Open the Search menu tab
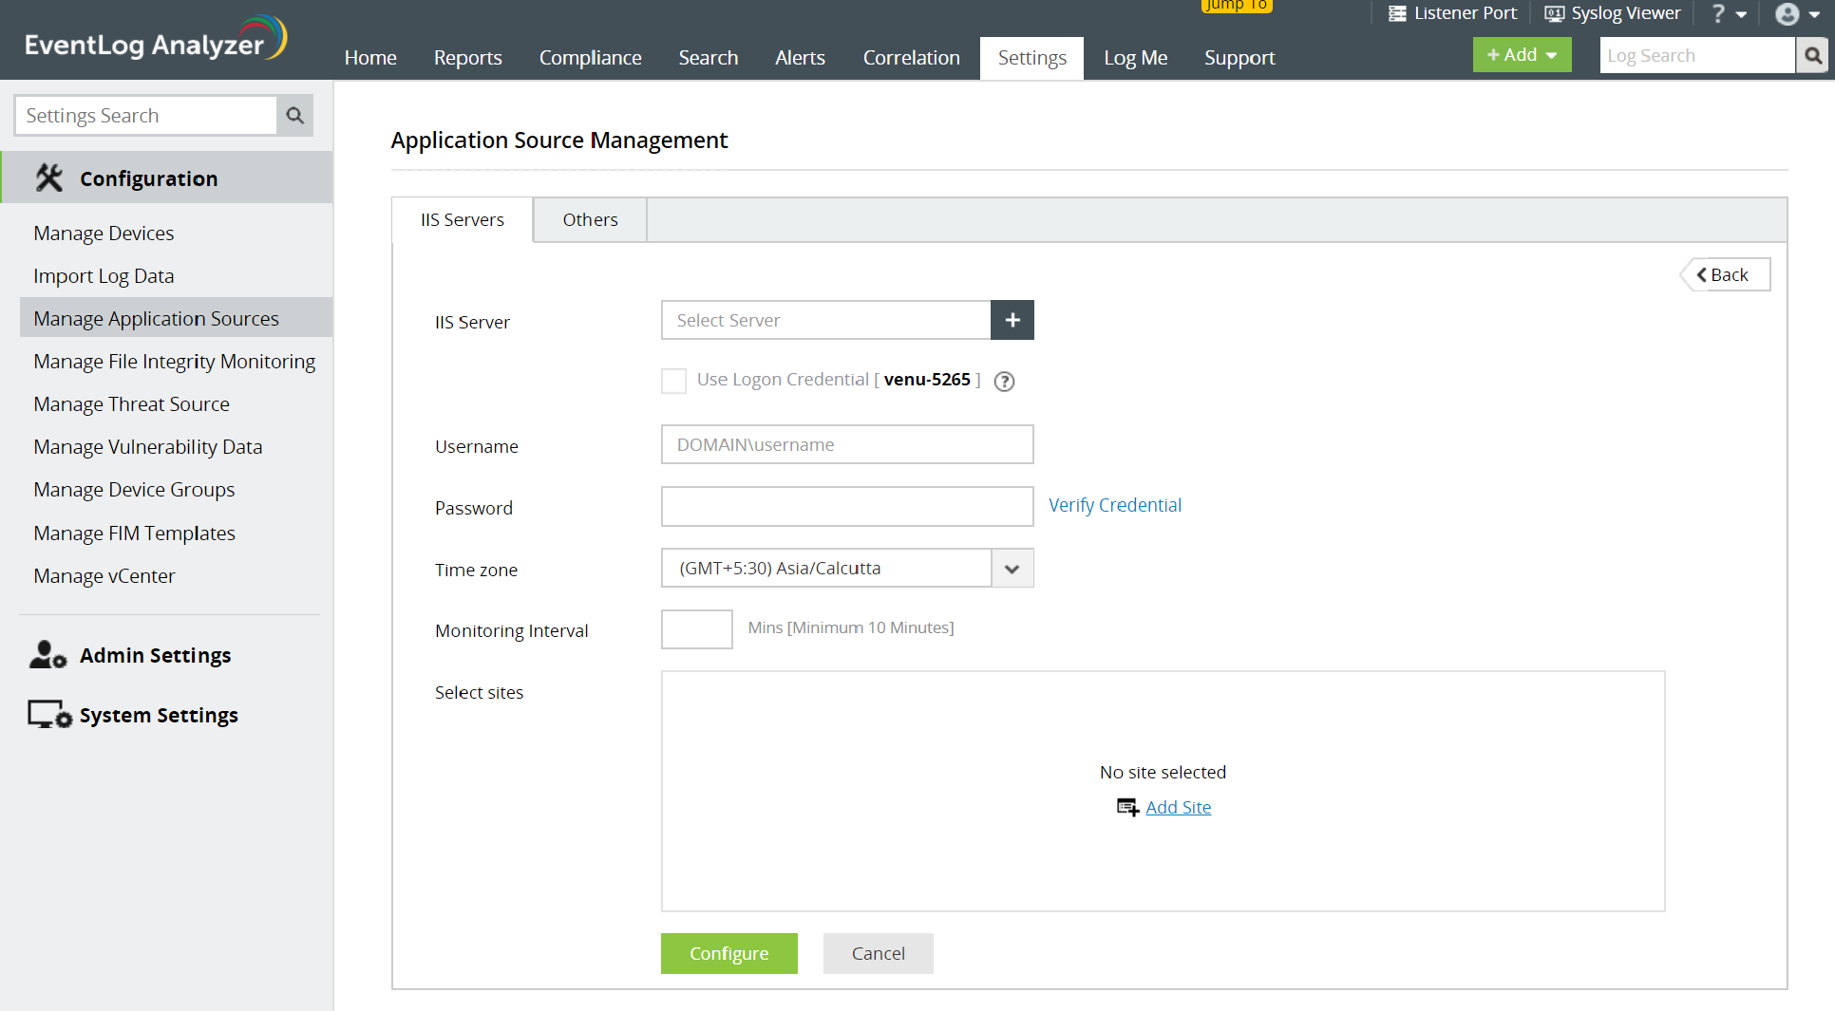Screen dimensions: 1835x1011 708,58
